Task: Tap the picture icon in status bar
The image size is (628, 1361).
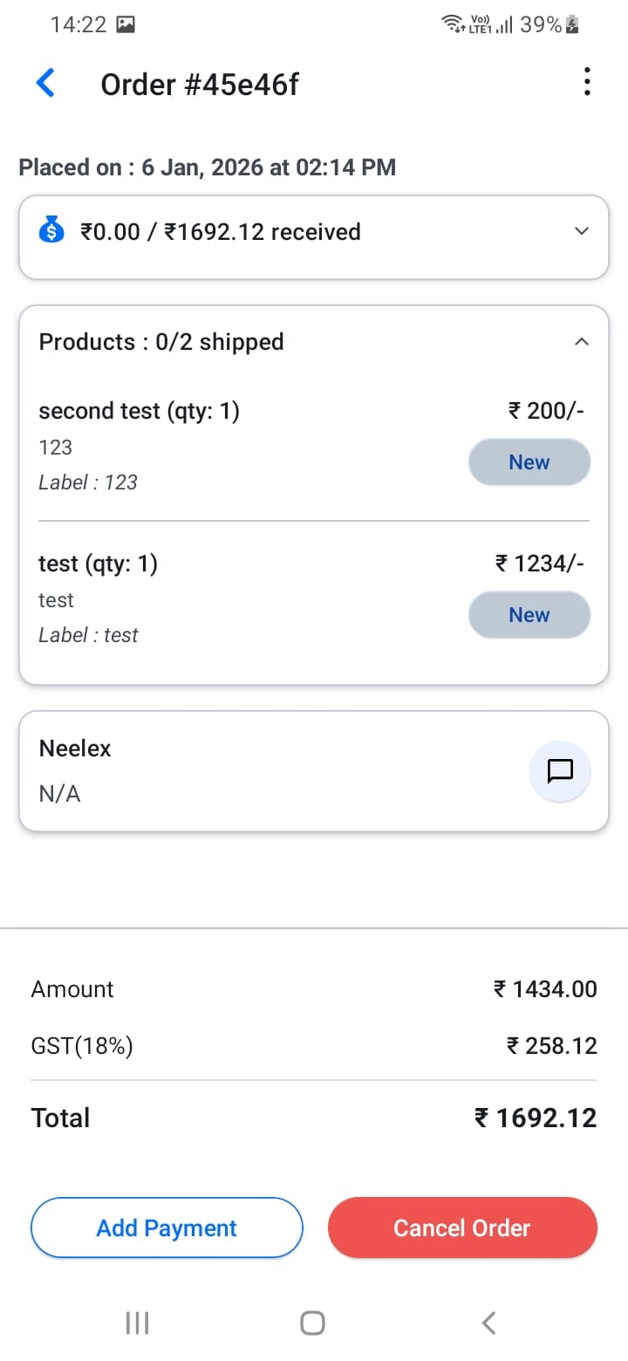Action: point(126,25)
